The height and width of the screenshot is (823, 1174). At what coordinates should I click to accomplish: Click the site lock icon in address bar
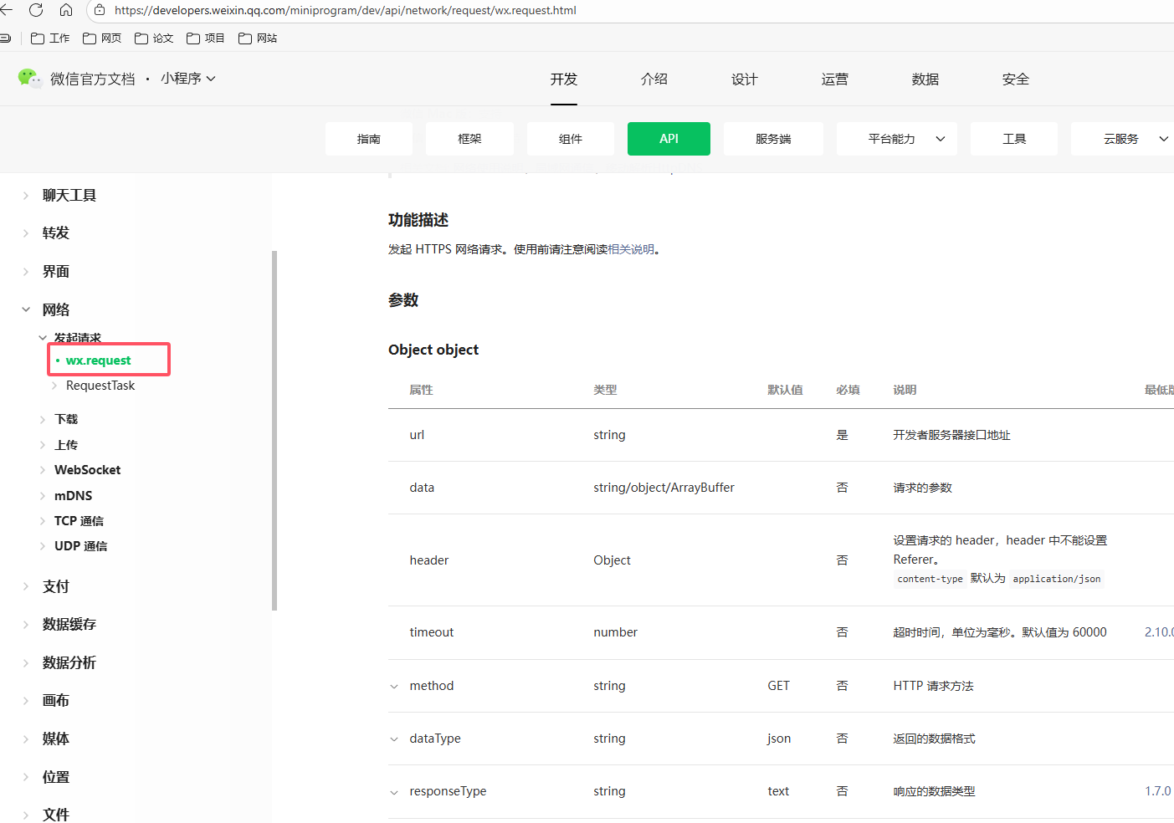coord(100,10)
